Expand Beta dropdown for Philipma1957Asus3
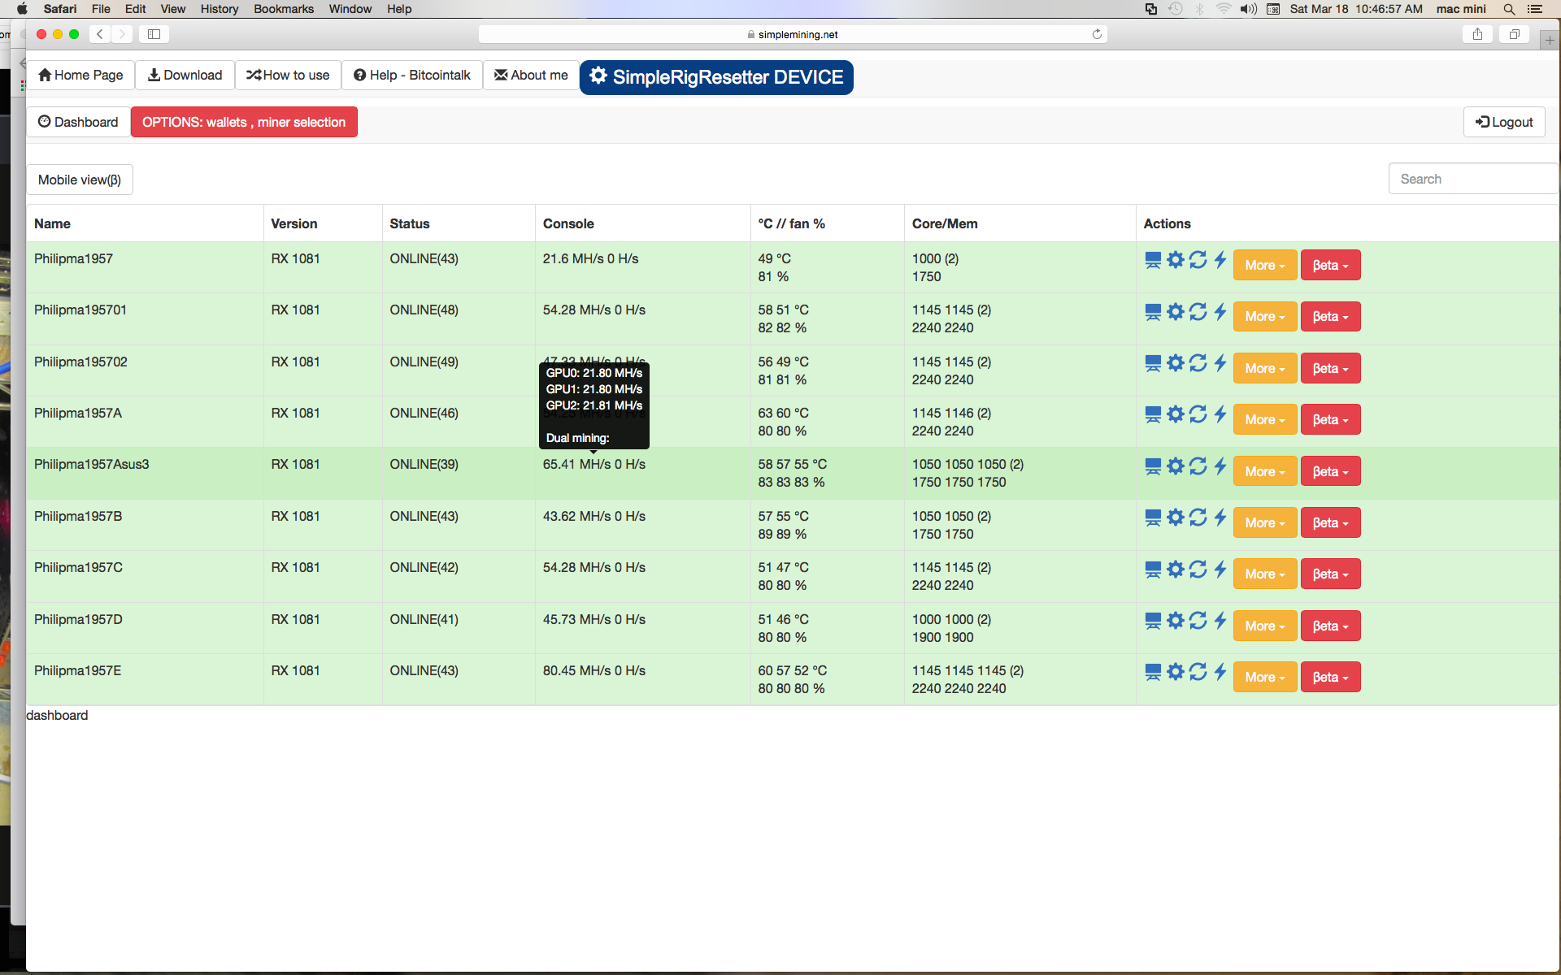The height and width of the screenshot is (975, 1561). click(x=1330, y=471)
